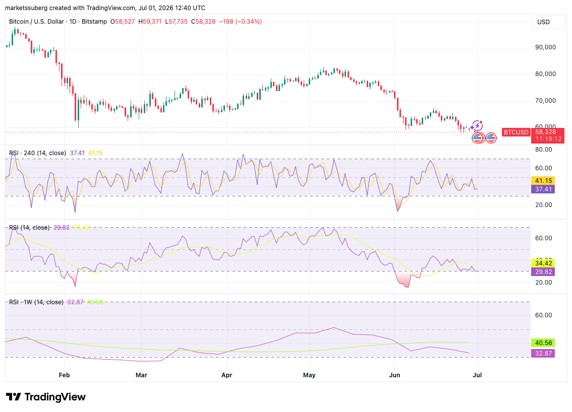The width and height of the screenshot is (572, 412).
Task: Select the daily RSI (14, close) legend
Action: coord(29,227)
